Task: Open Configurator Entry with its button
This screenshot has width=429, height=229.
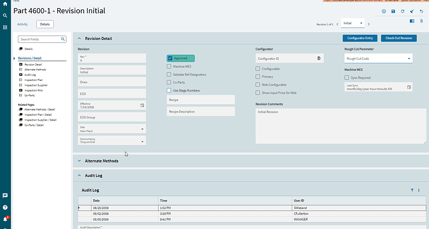Action: (360, 38)
